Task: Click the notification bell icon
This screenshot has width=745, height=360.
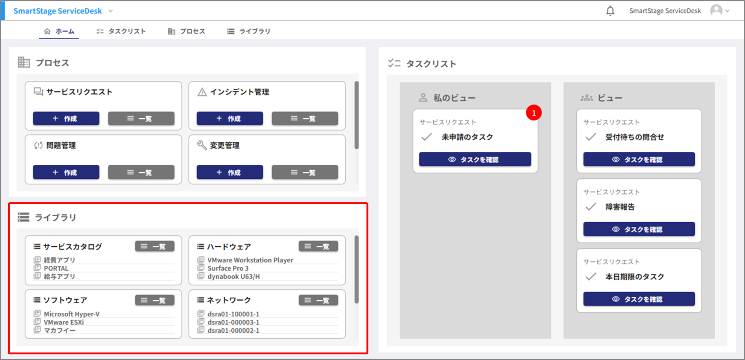Action: click(x=610, y=11)
